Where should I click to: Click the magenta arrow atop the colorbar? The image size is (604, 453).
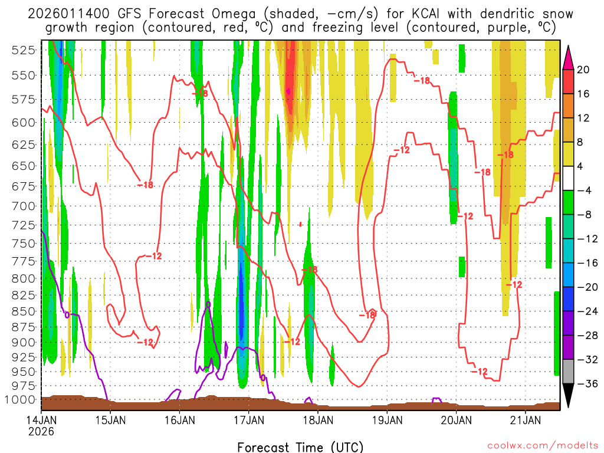click(568, 58)
